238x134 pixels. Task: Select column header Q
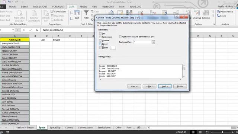click(210, 36)
